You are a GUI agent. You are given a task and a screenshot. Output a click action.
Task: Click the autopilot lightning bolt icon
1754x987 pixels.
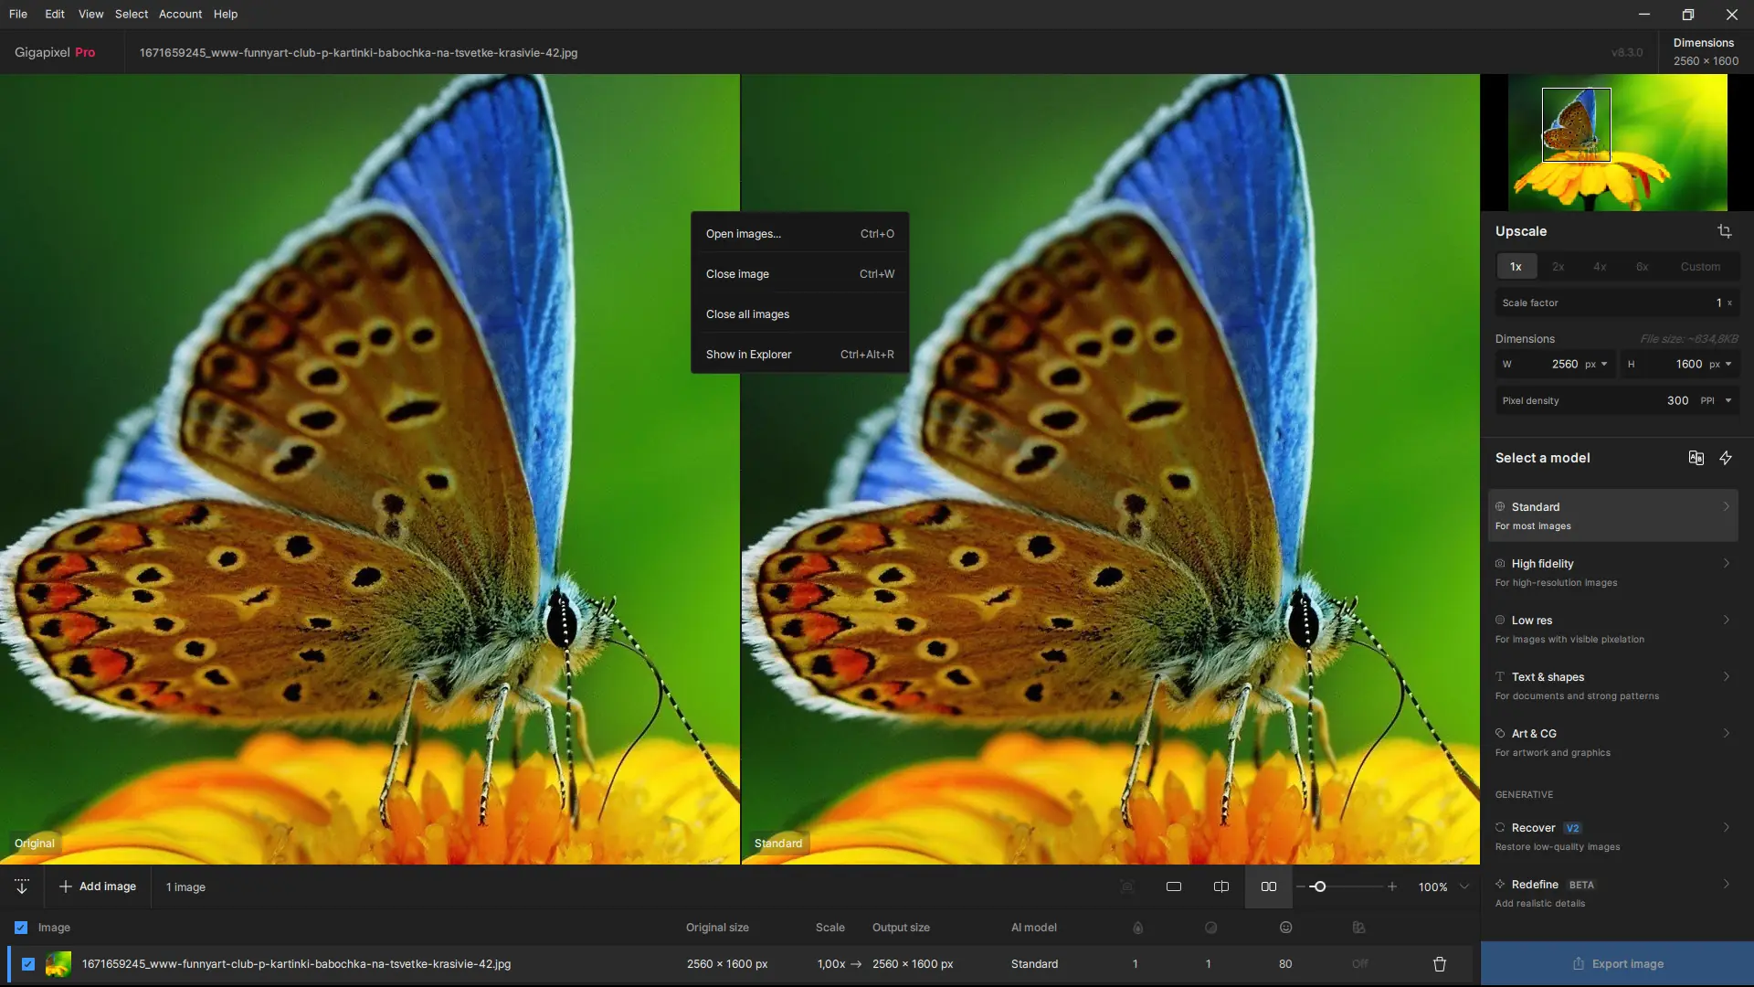click(1726, 458)
